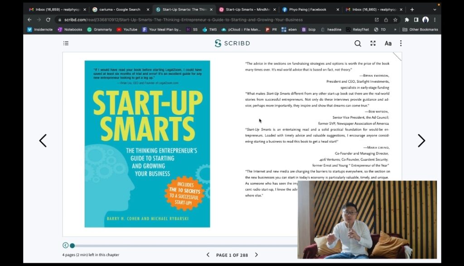This screenshot has height=266, width=464.
Task: Click the reading progress slider handle
Action: 72,245
